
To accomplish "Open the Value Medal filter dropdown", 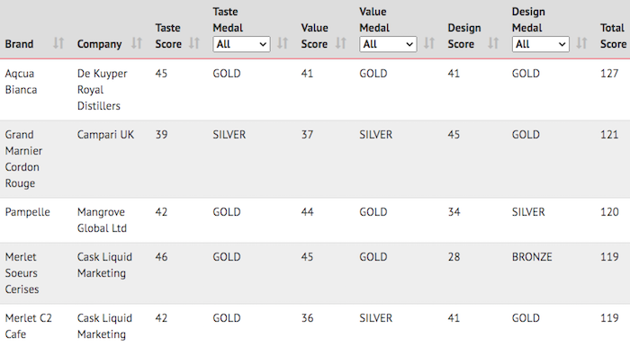I will [x=388, y=44].
